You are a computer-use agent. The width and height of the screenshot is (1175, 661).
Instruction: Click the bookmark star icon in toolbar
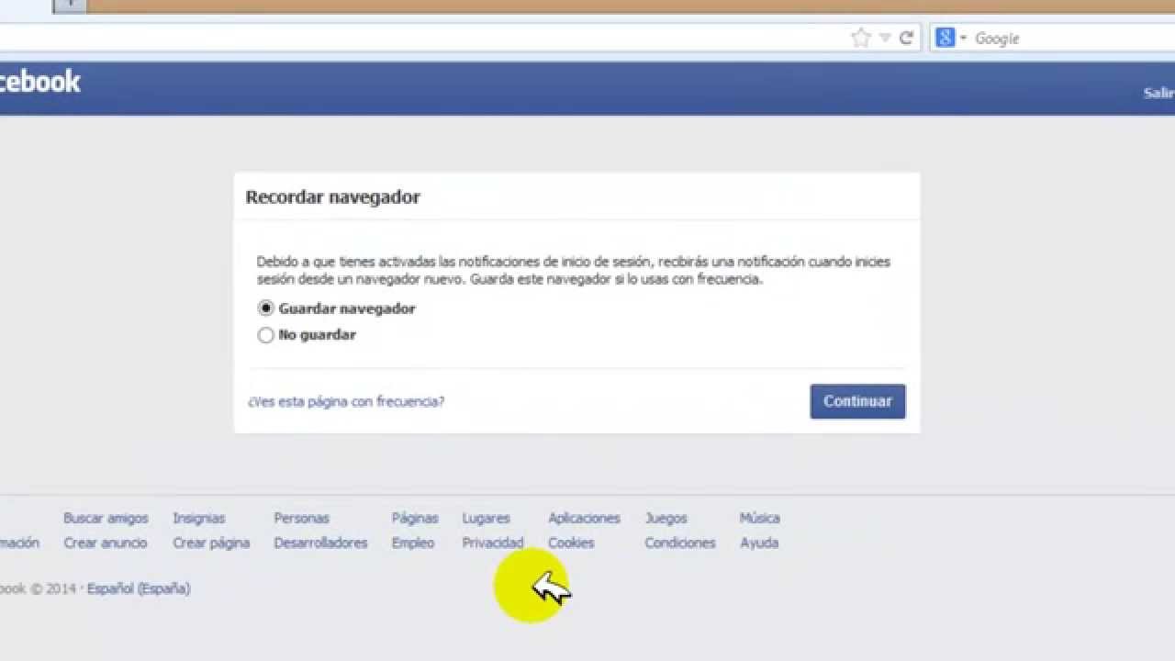(x=861, y=38)
